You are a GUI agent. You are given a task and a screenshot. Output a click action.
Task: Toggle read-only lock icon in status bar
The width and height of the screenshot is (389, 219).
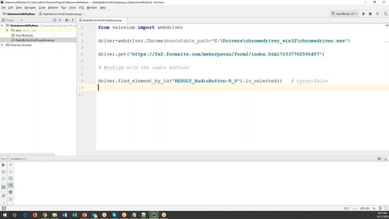point(374,208)
